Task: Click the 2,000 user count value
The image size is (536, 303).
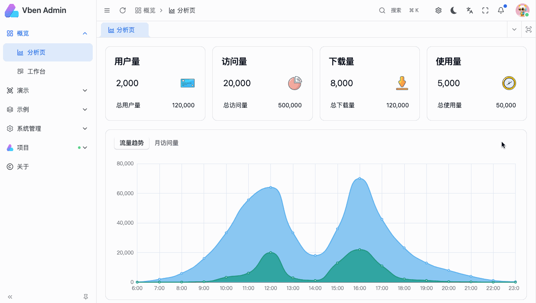Action: point(127,83)
